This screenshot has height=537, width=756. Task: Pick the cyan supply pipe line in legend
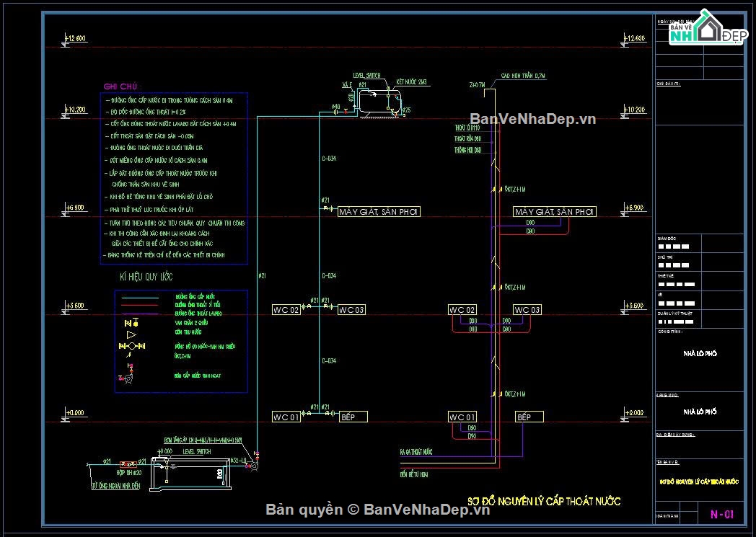click(x=139, y=297)
